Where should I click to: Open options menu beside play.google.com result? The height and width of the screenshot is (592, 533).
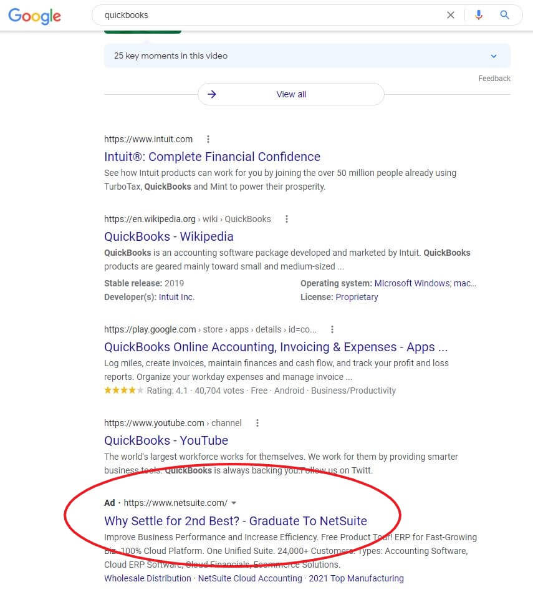pos(332,329)
